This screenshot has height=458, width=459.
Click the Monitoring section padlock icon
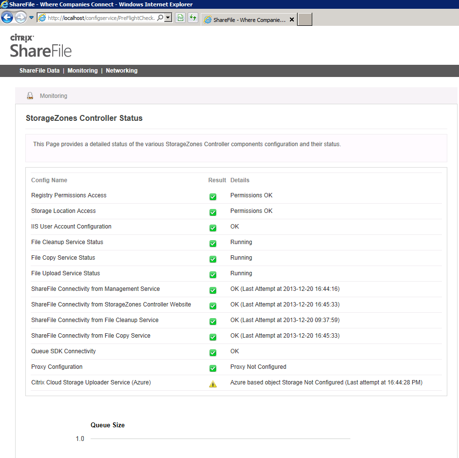pyautogui.click(x=30, y=96)
